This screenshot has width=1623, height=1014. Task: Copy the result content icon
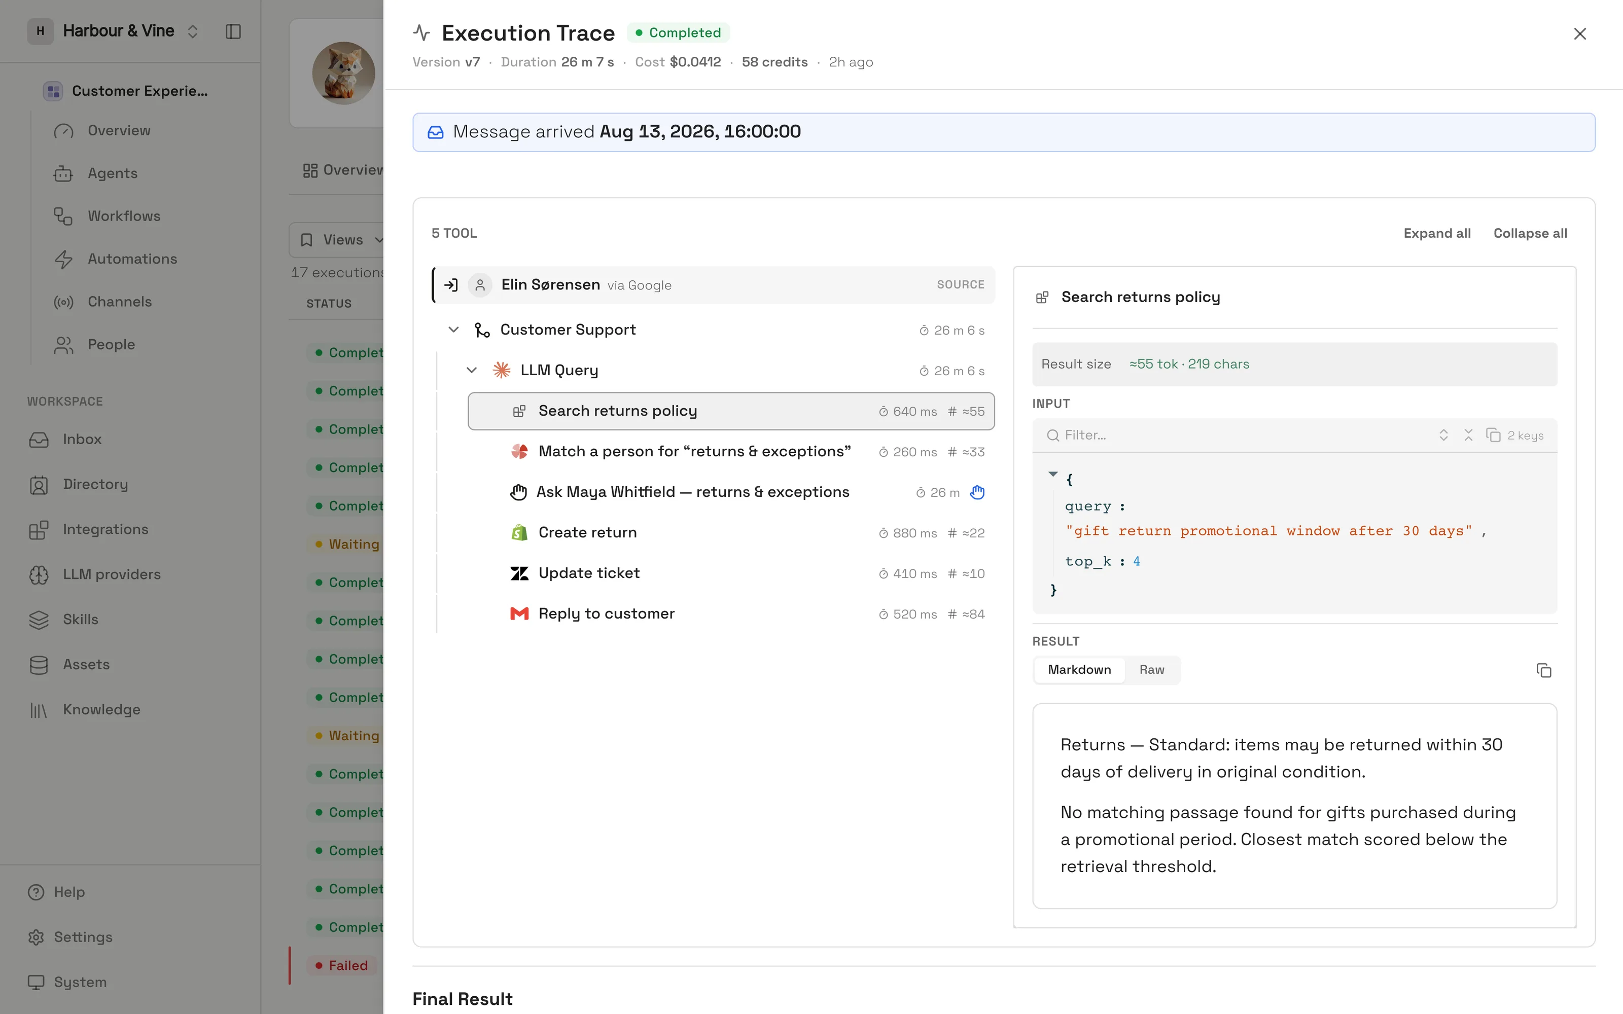click(x=1543, y=671)
